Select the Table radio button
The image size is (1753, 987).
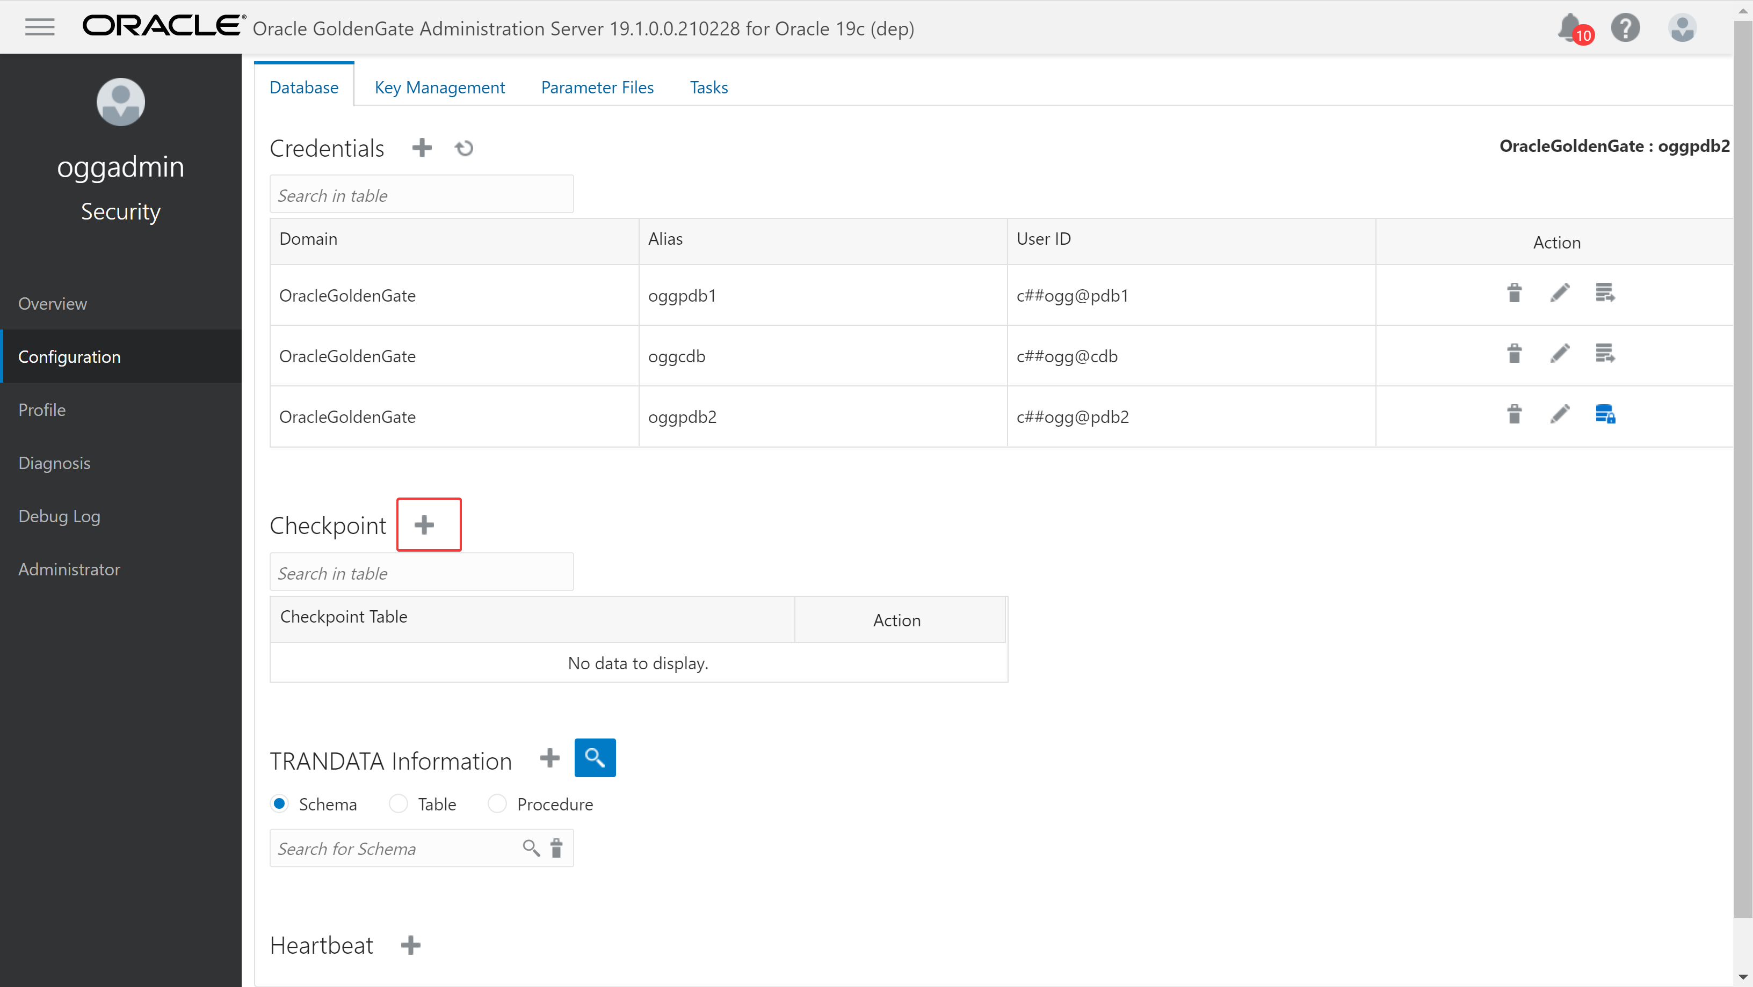[x=399, y=804]
